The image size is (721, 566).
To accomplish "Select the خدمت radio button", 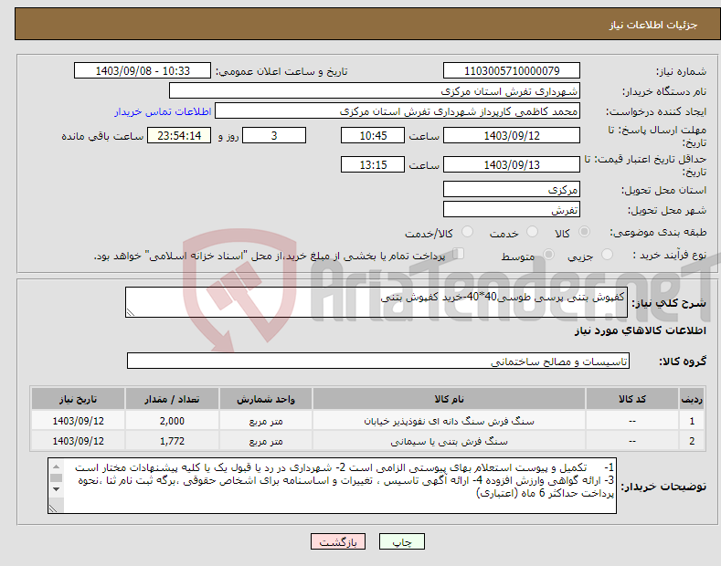I will click(x=532, y=232).
